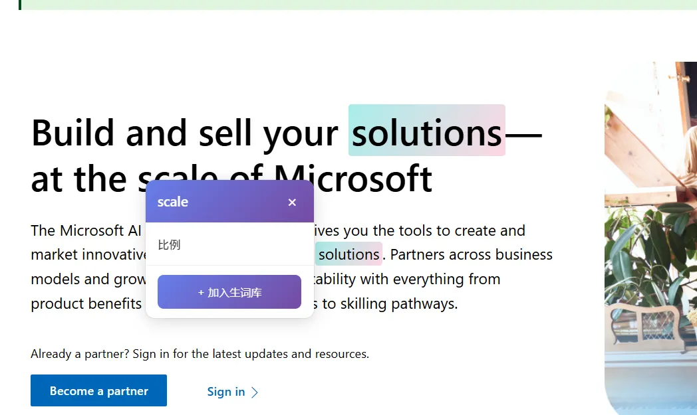Click the 比例 translation text in popup
Image resolution: width=697 pixels, height=415 pixels.
(169, 244)
